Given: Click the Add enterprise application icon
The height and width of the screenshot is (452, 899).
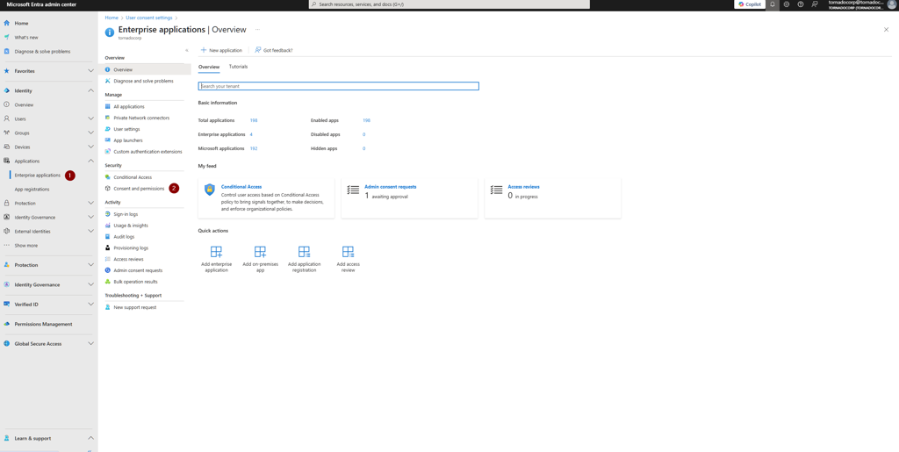Looking at the screenshot, I should 216,252.
